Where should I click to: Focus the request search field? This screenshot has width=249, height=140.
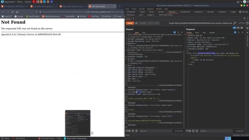click(x=156, y=131)
